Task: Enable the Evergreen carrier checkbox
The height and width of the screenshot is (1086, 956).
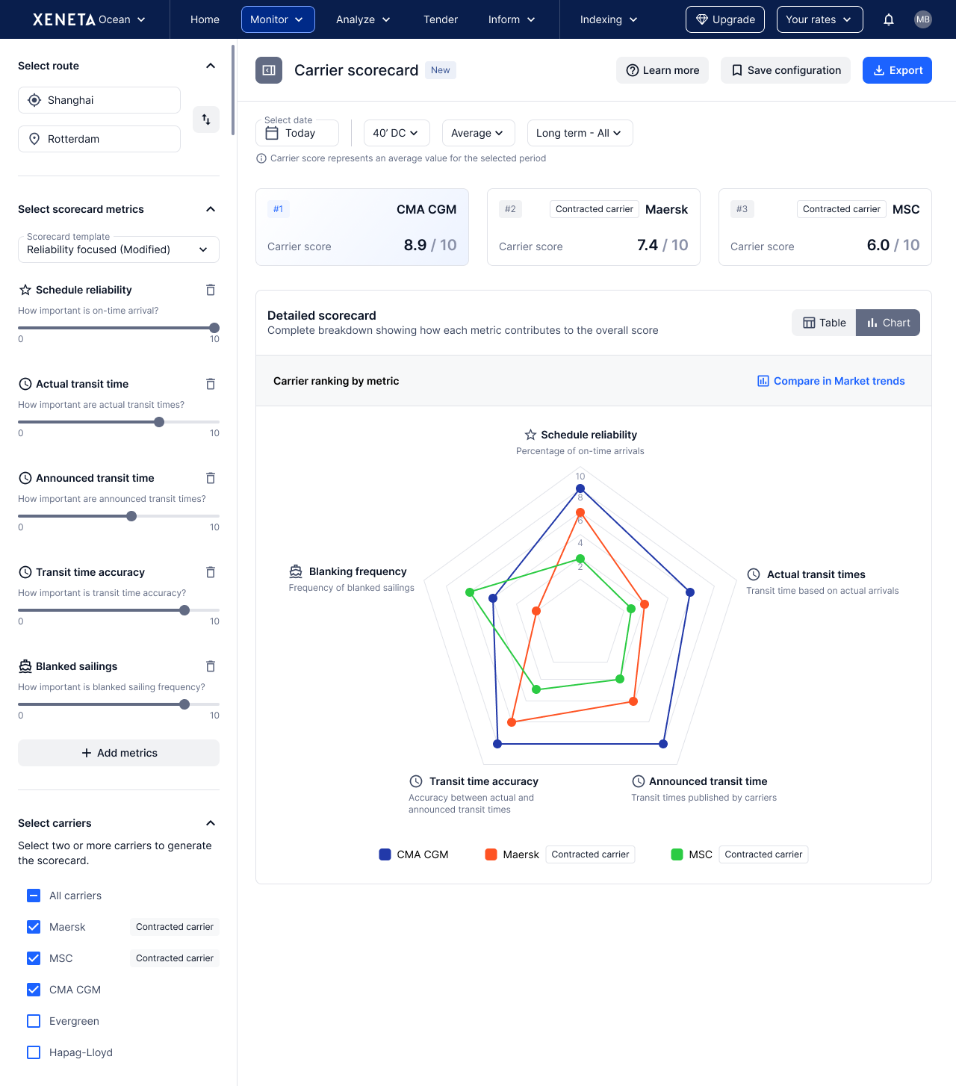Action: 34,1021
